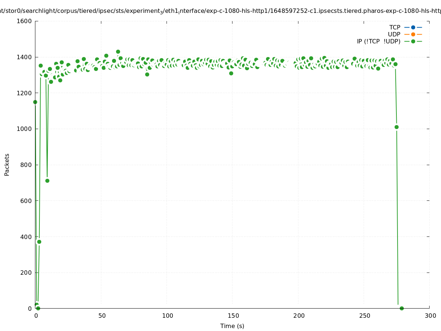
Task: Click the 300 tick label on x-axis
Action: point(430,316)
